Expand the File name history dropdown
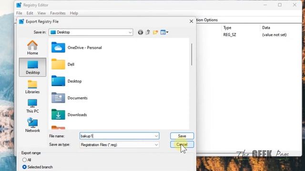Image resolution: width=305 pixels, height=171 pixels. click(156, 136)
